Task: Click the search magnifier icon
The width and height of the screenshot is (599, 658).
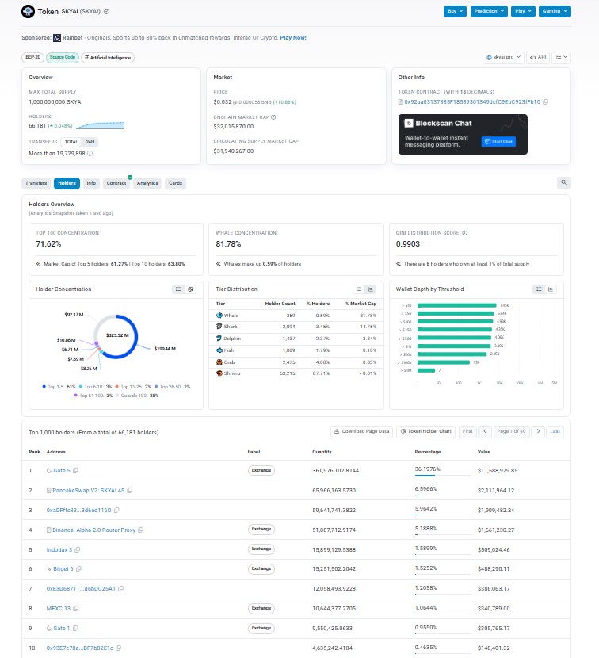Action: (564, 182)
